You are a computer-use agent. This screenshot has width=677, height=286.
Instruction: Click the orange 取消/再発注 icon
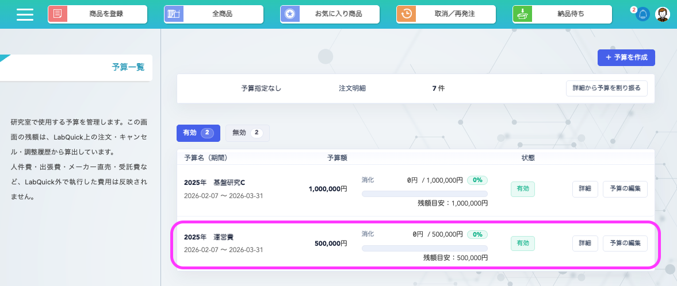(x=406, y=14)
